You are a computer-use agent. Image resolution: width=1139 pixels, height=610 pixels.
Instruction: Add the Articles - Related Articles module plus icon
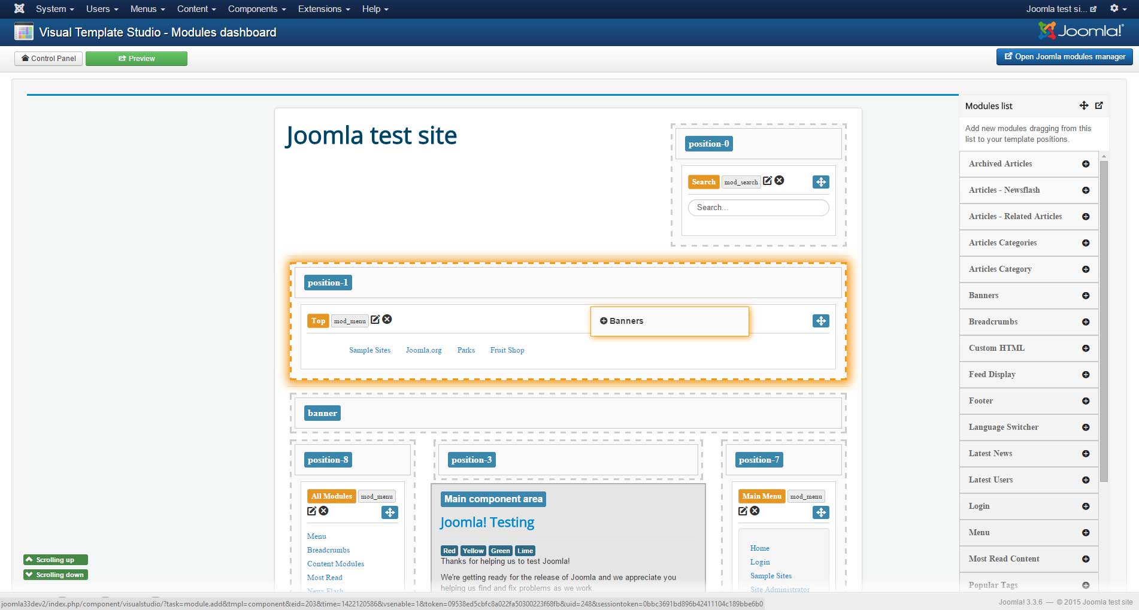tap(1086, 217)
